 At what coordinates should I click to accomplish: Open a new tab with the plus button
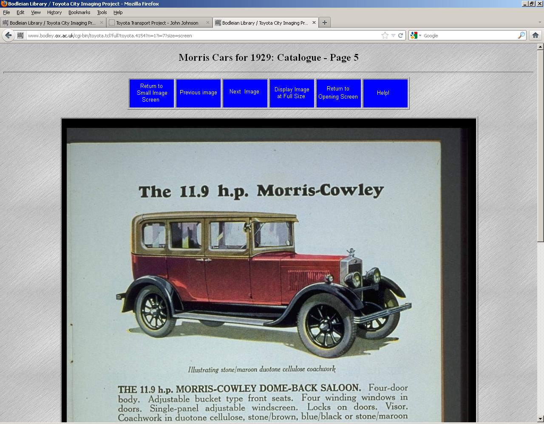click(x=324, y=23)
